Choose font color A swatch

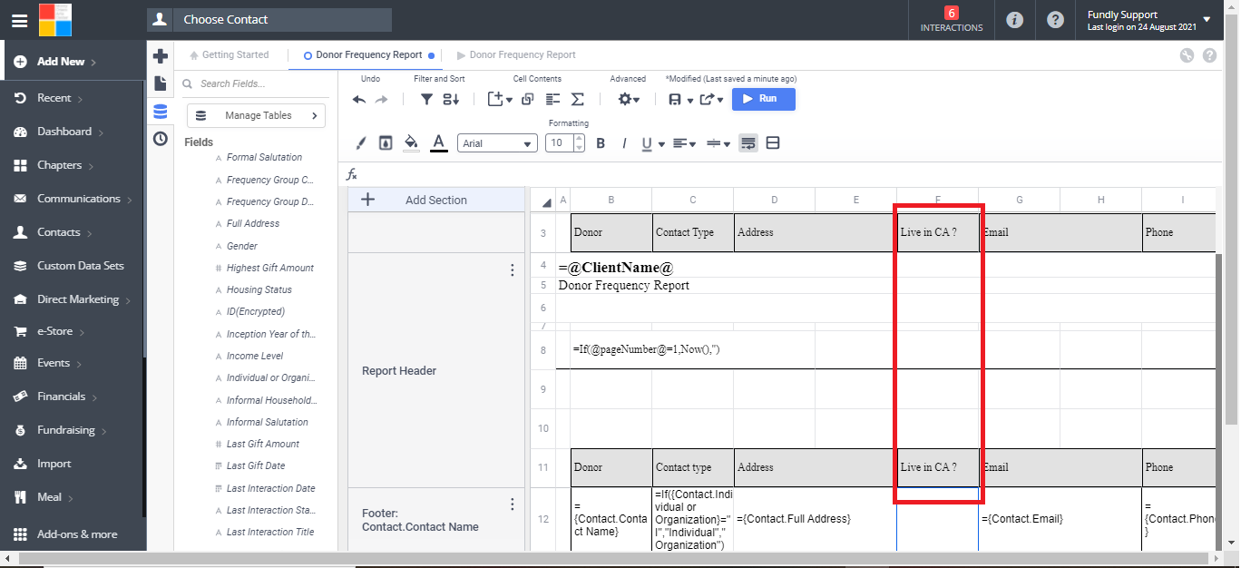(439, 142)
